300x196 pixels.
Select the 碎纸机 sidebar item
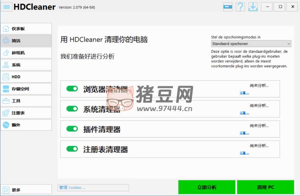coord(26,53)
